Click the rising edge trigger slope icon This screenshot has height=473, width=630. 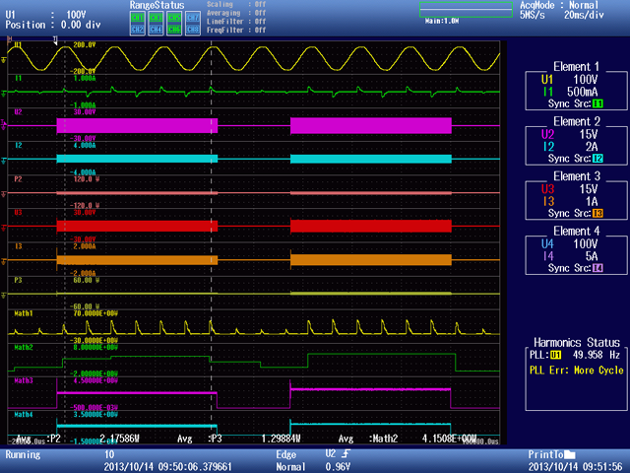click(346, 454)
